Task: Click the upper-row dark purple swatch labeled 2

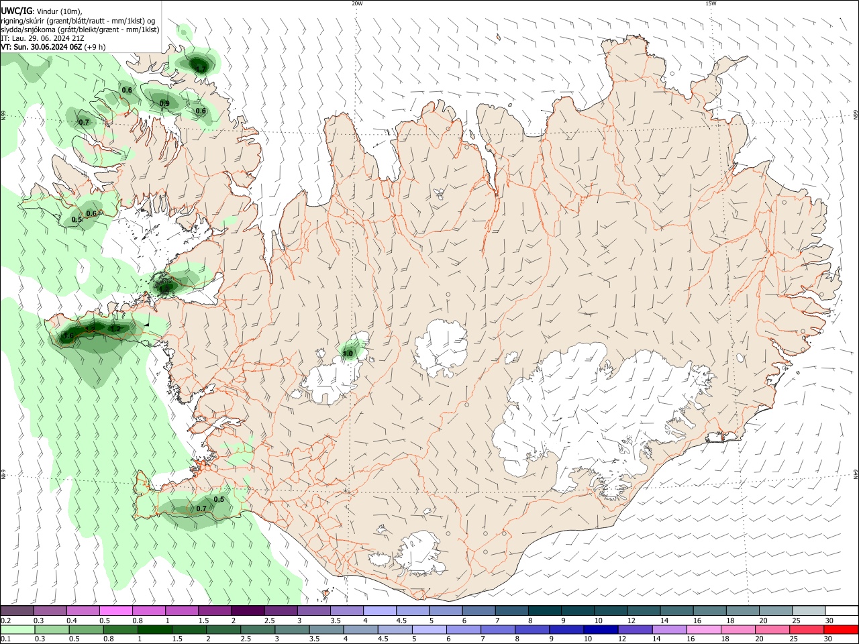Action: tap(248, 610)
